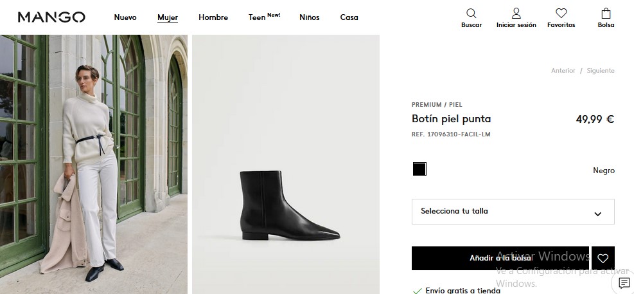
Task: Open the Niños menu
Action: (x=309, y=17)
